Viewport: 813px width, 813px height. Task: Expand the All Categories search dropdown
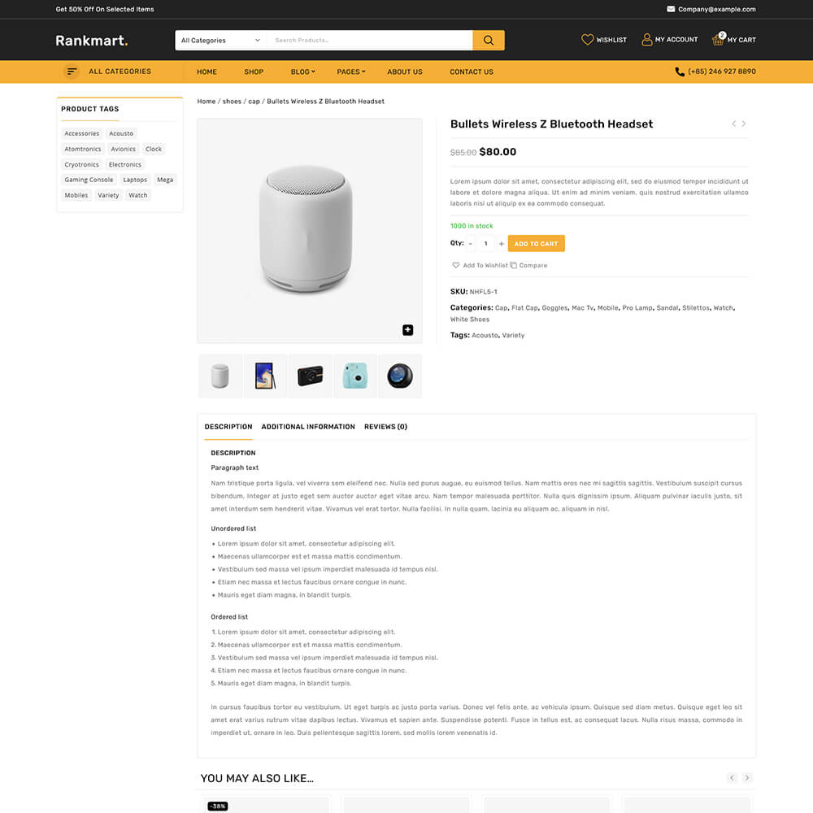[x=220, y=40]
